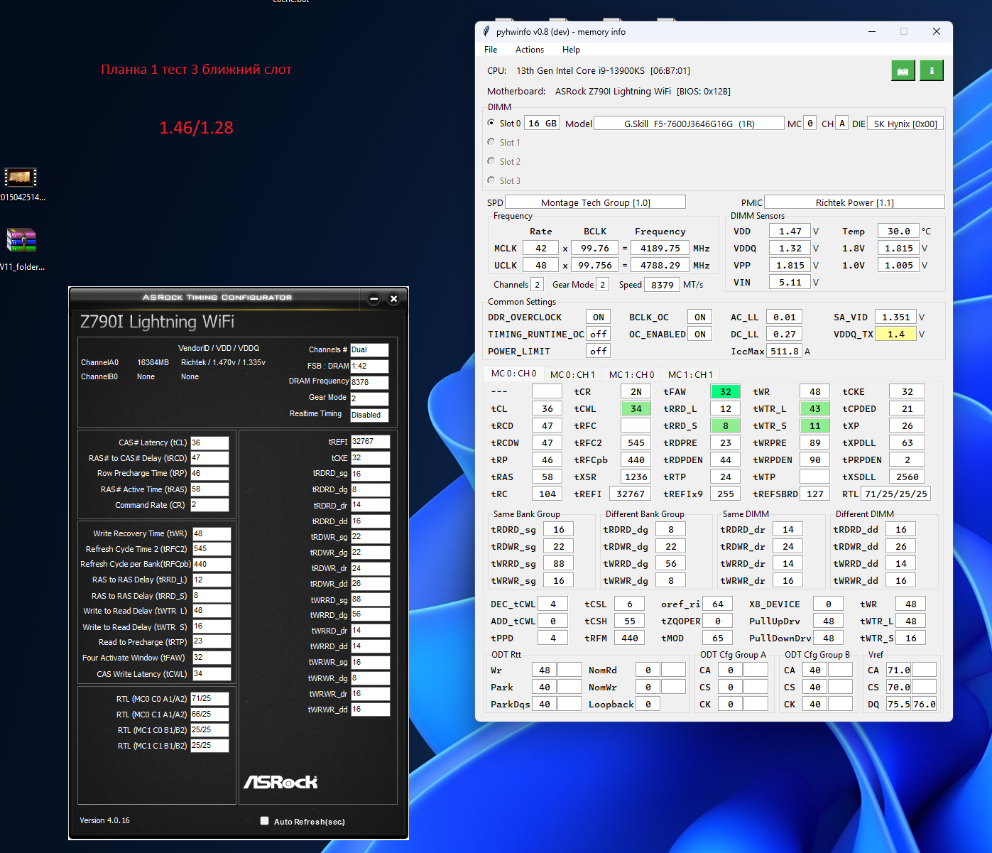Click the RTL (MC0 C0 A1/A2) field showing 71/25
992x853 pixels.
tap(210, 699)
